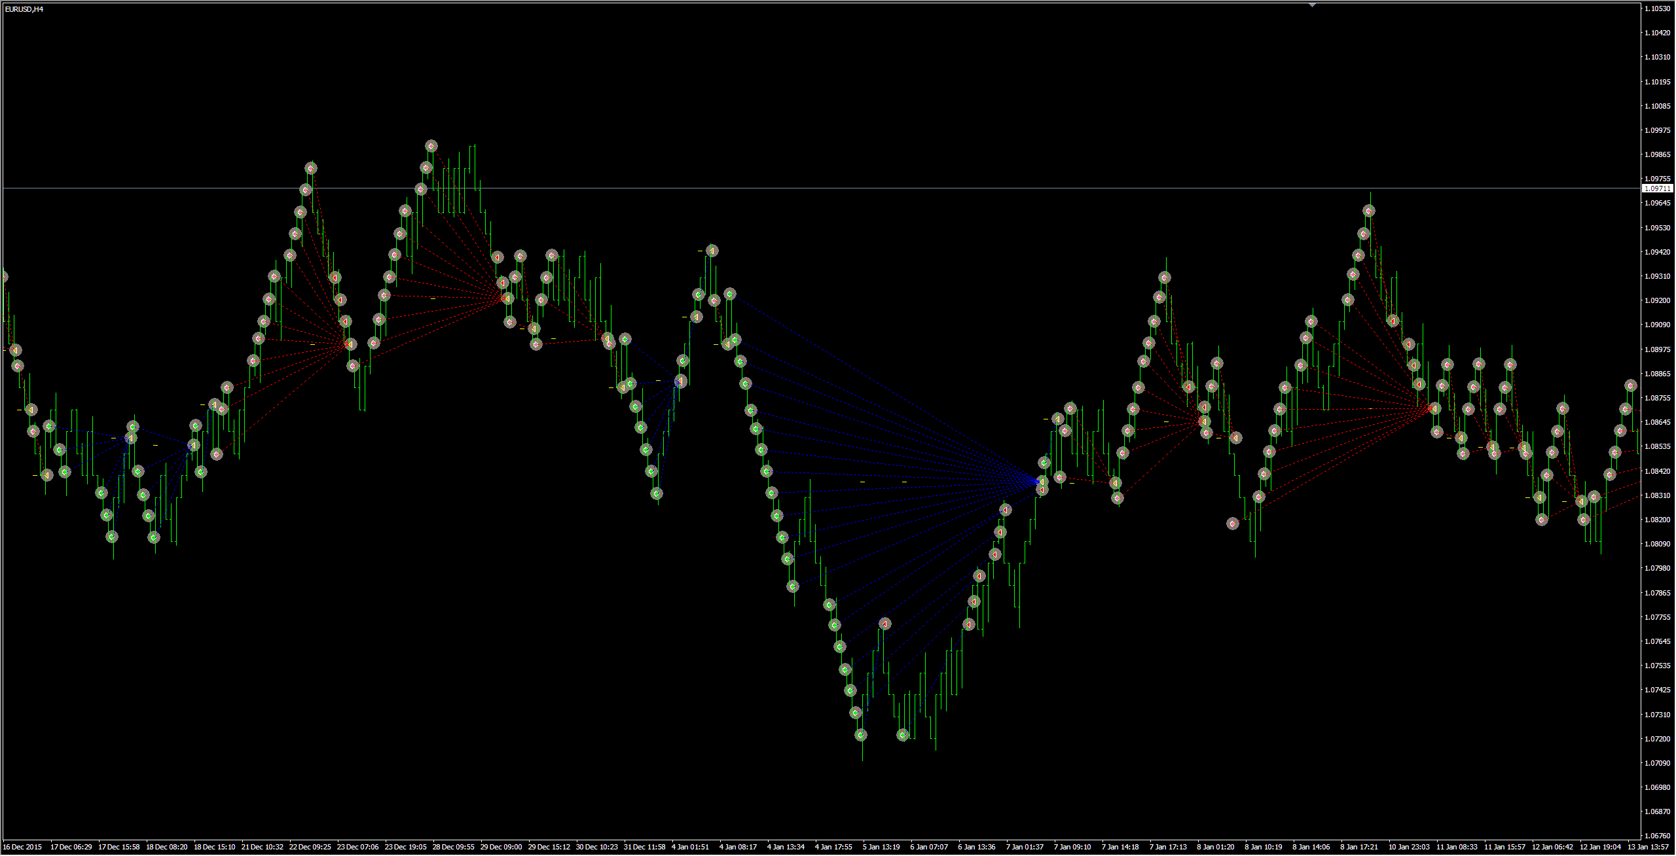Click the 16 Dec 2015 date label

22,847
